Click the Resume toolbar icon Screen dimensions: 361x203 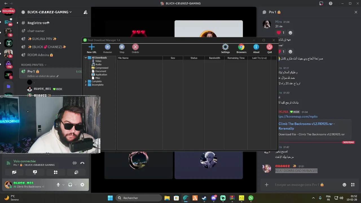coord(107,48)
